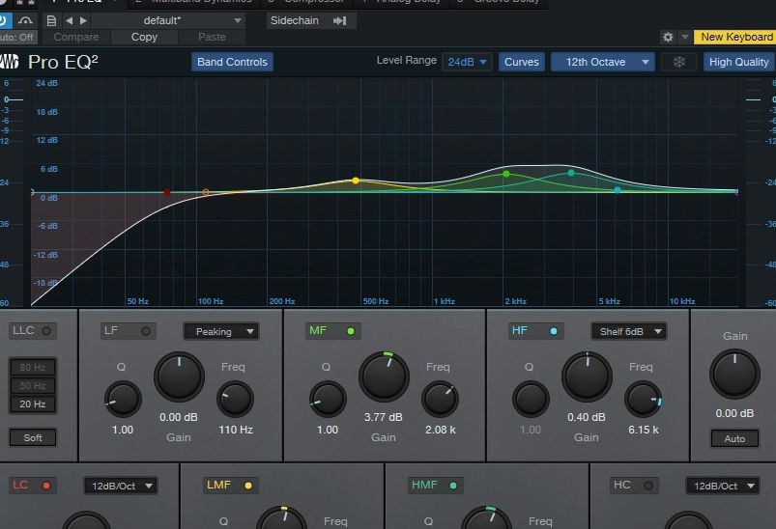Click the MF Q knob

pyautogui.click(x=328, y=399)
